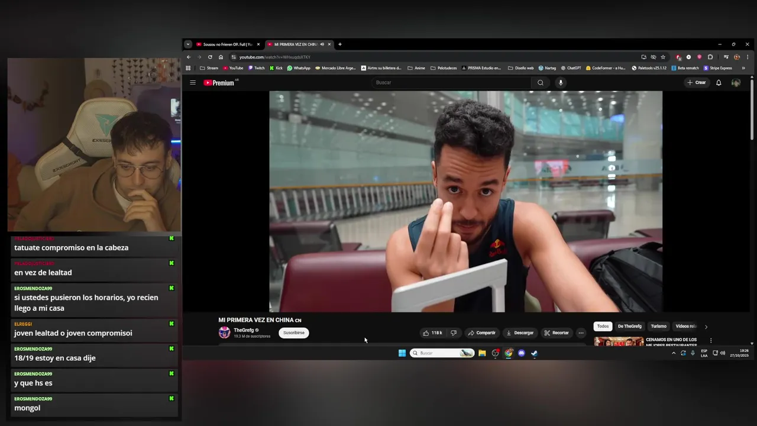The height and width of the screenshot is (426, 757).
Task: Show hidden system tray icons chevron
Action: pyautogui.click(x=673, y=353)
